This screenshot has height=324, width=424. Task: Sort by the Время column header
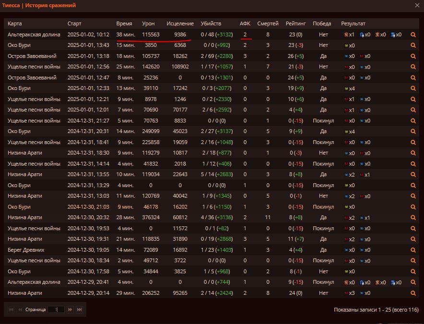click(x=124, y=23)
